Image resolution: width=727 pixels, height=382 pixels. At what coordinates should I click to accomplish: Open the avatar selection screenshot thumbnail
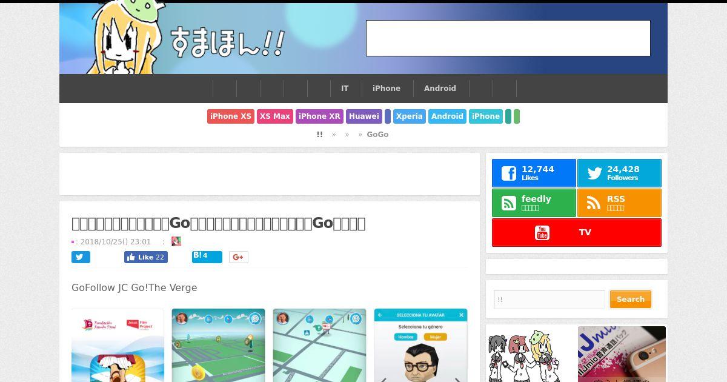tap(420, 346)
